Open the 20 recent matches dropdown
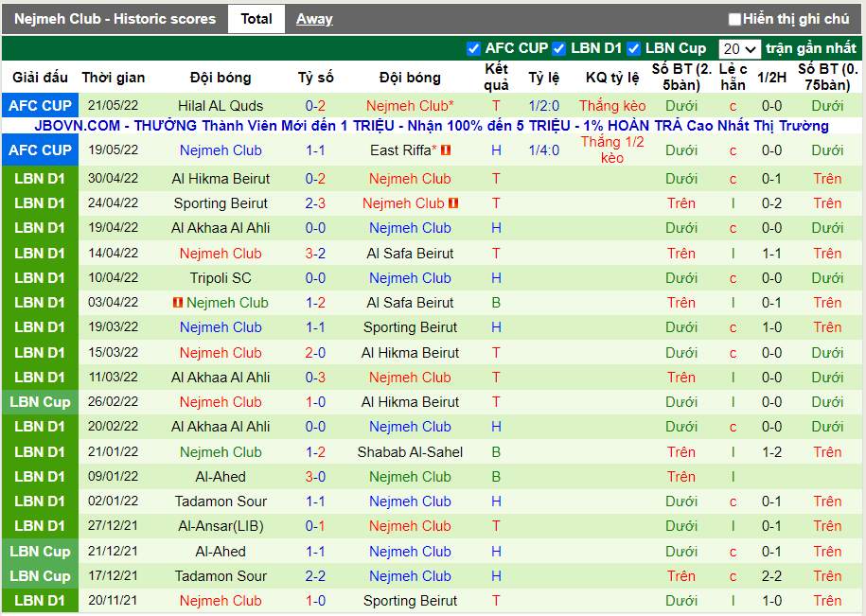 click(739, 49)
